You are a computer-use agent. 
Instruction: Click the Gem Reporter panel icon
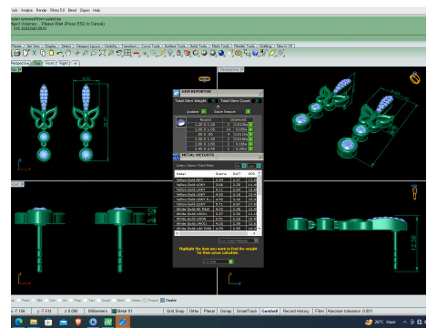(177, 93)
